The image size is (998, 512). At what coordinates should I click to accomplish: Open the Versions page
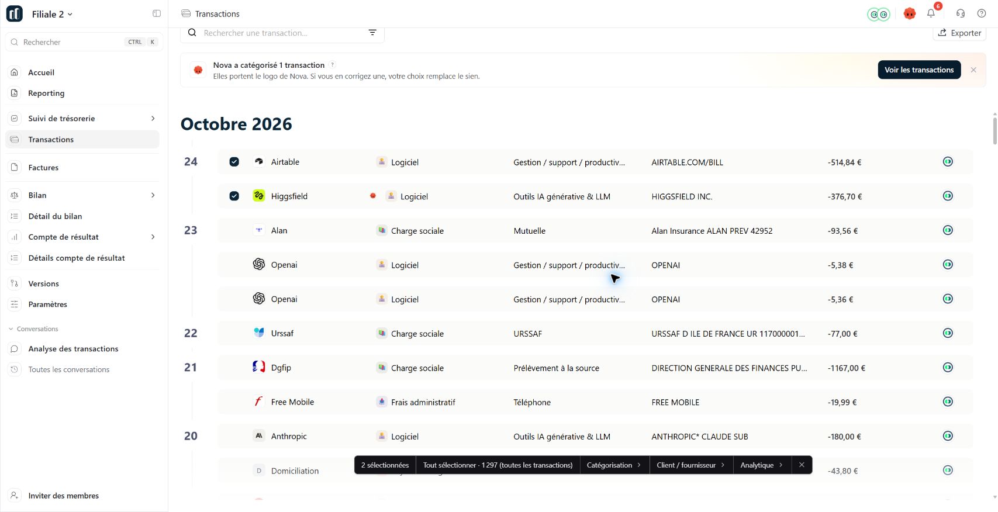point(82,283)
